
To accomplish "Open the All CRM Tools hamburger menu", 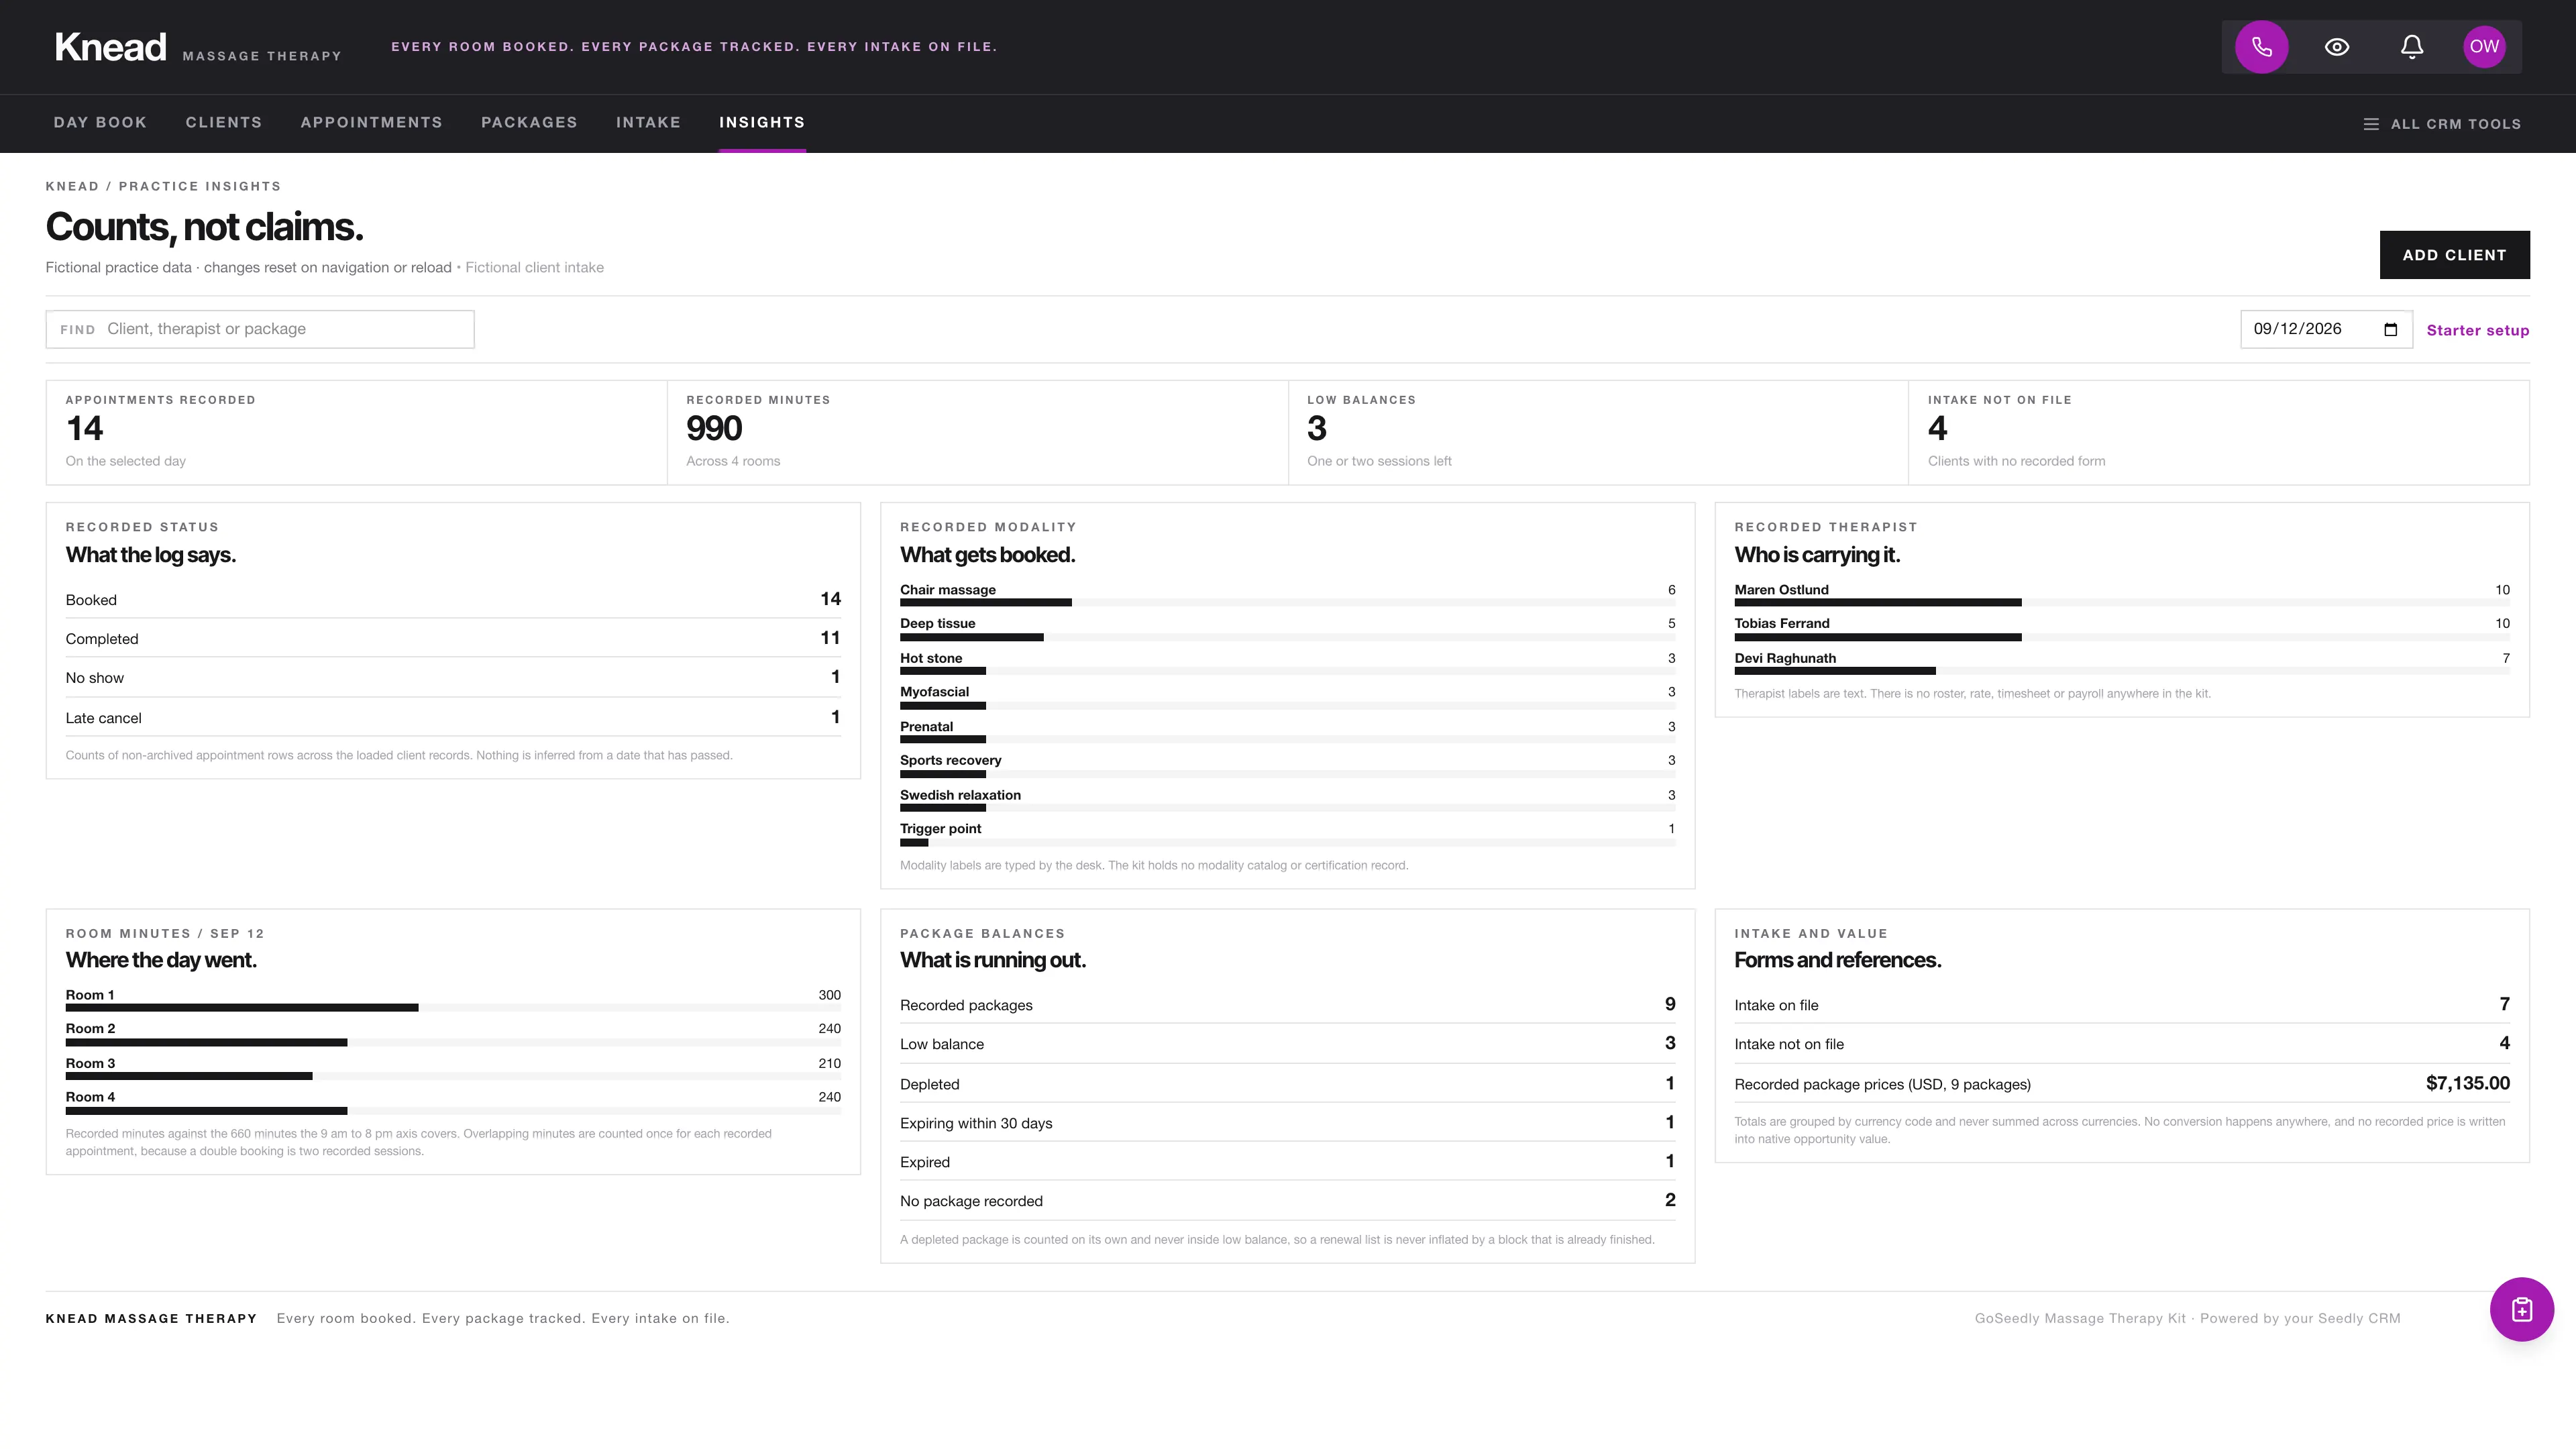I will [x=2442, y=124].
